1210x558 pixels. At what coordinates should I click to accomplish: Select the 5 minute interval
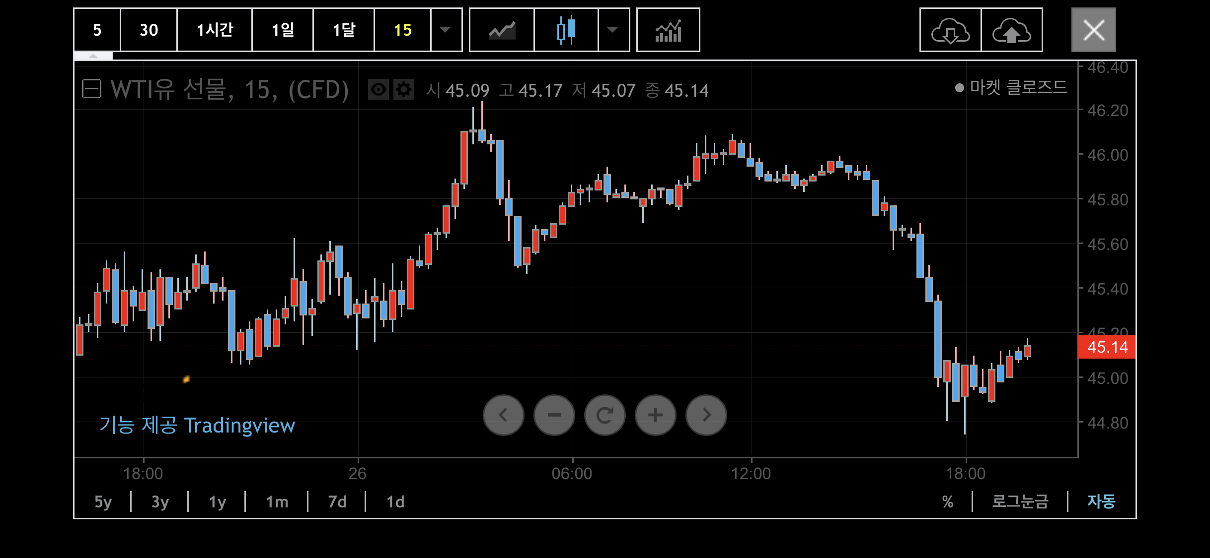click(97, 30)
